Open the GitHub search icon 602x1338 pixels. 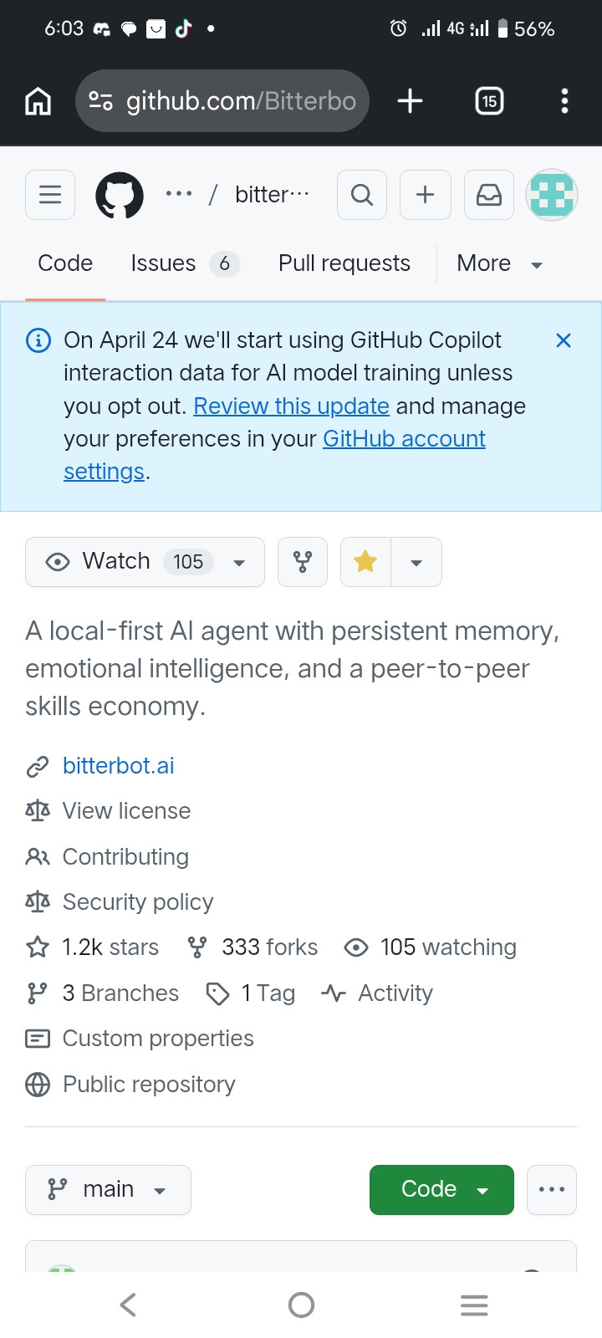click(x=362, y=195)
